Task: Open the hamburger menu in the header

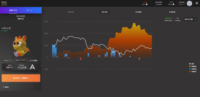Action: 197,3
